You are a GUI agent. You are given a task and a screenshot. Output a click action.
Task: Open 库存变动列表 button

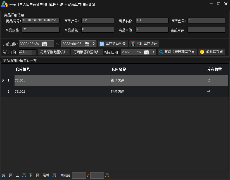tap(113, 44)
